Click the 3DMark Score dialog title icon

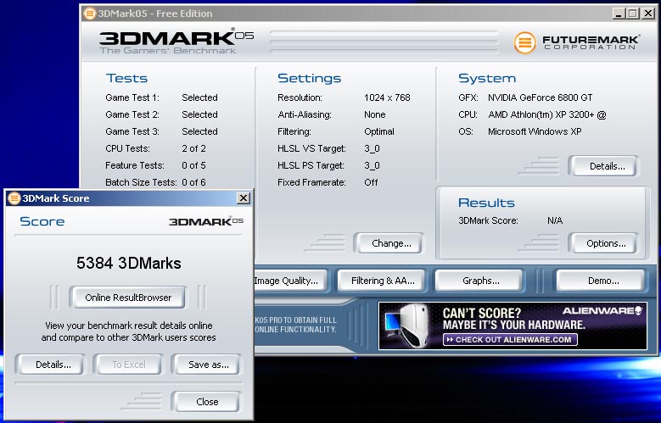click(x=14, y=198)
